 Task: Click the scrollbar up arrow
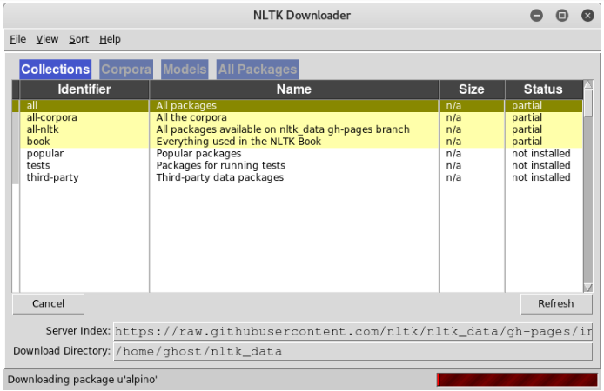click(587, 84)
